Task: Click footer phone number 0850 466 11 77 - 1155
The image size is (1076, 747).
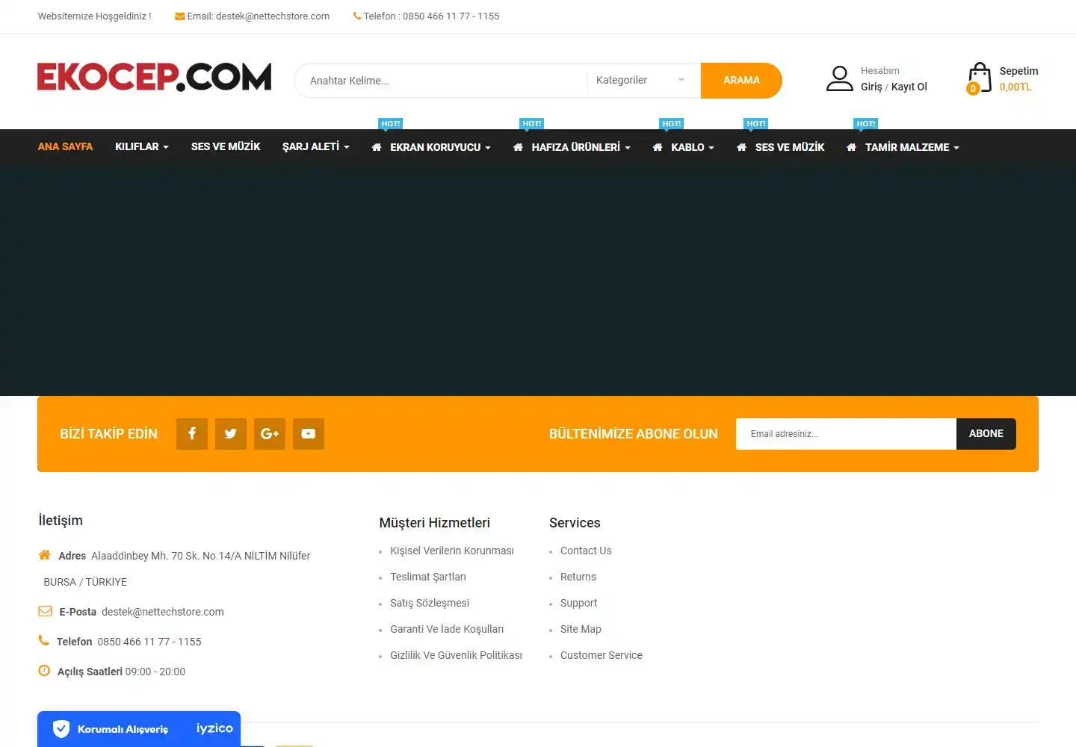Action: point(149,642)
